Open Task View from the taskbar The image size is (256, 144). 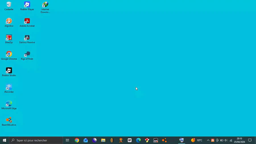[67, 140]
